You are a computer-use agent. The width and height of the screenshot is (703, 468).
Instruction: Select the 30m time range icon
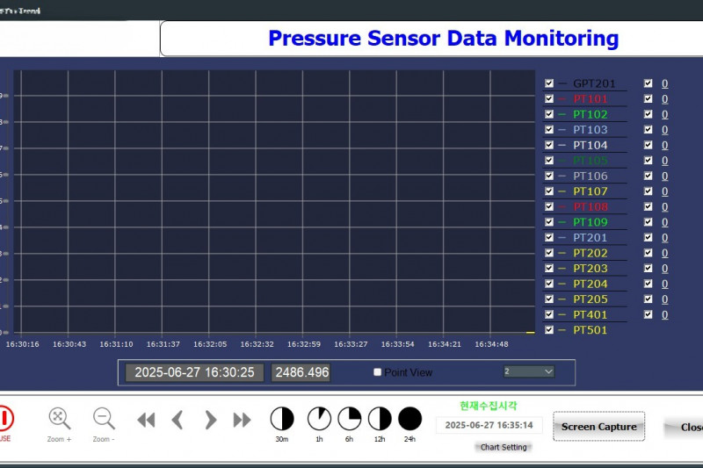[281, 419]
